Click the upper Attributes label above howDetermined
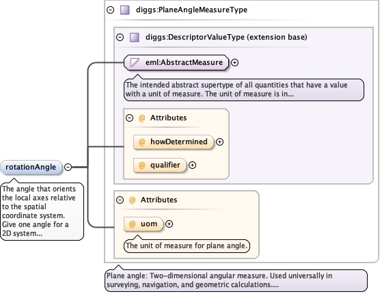Screen dimensions: 380x294 tap(168, 118)
